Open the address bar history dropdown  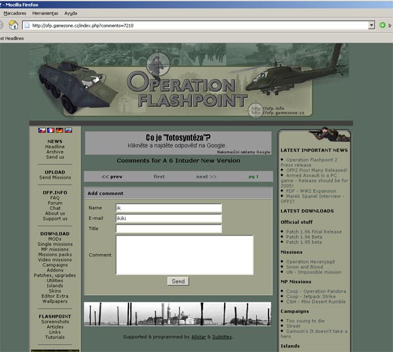pyautogui.click(x=371, y=26)
